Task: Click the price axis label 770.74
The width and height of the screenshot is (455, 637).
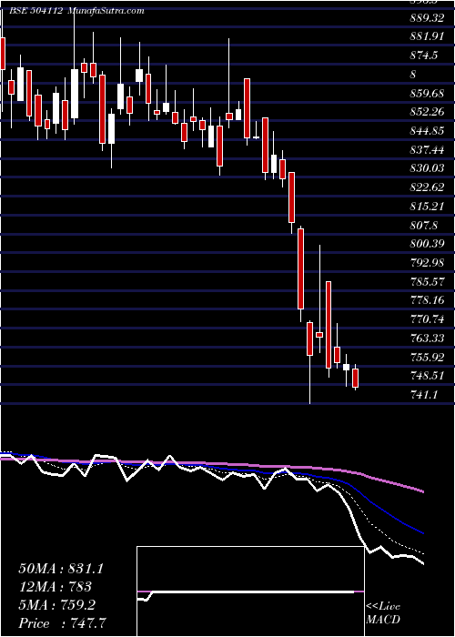Action: pyautogui.click(x=427, y=319)
